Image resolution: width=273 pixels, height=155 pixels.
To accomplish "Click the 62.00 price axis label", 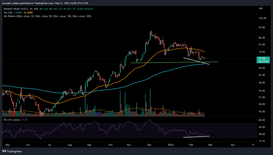I will point(262,75).
